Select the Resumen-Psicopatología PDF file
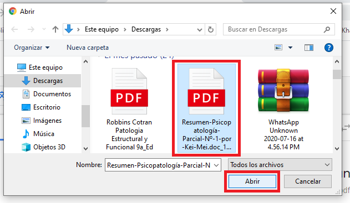350x203 pixels. [206, 108]
